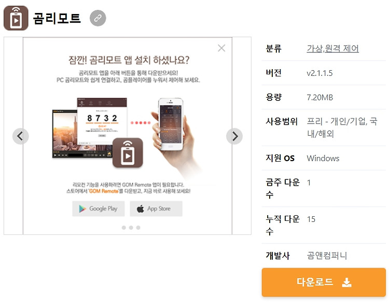The width and height of the screenshot is (389, 302).
Task: Click the smartphone image in the slide
Action: click(171, 124)
